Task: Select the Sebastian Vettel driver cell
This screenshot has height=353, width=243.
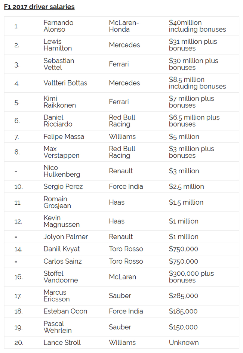Action: click(x=59, y=64)
